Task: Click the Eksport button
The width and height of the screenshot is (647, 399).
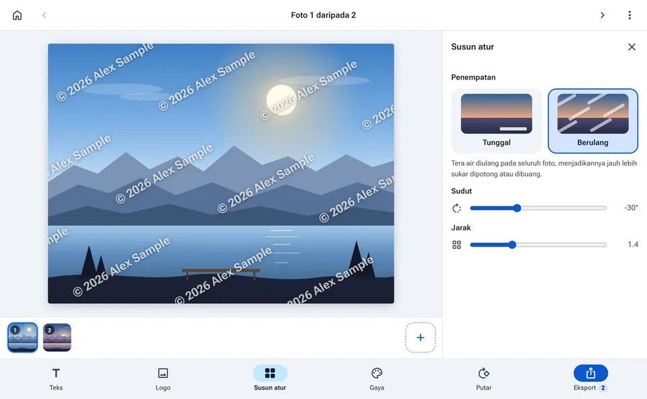Action: coord(590,378)
